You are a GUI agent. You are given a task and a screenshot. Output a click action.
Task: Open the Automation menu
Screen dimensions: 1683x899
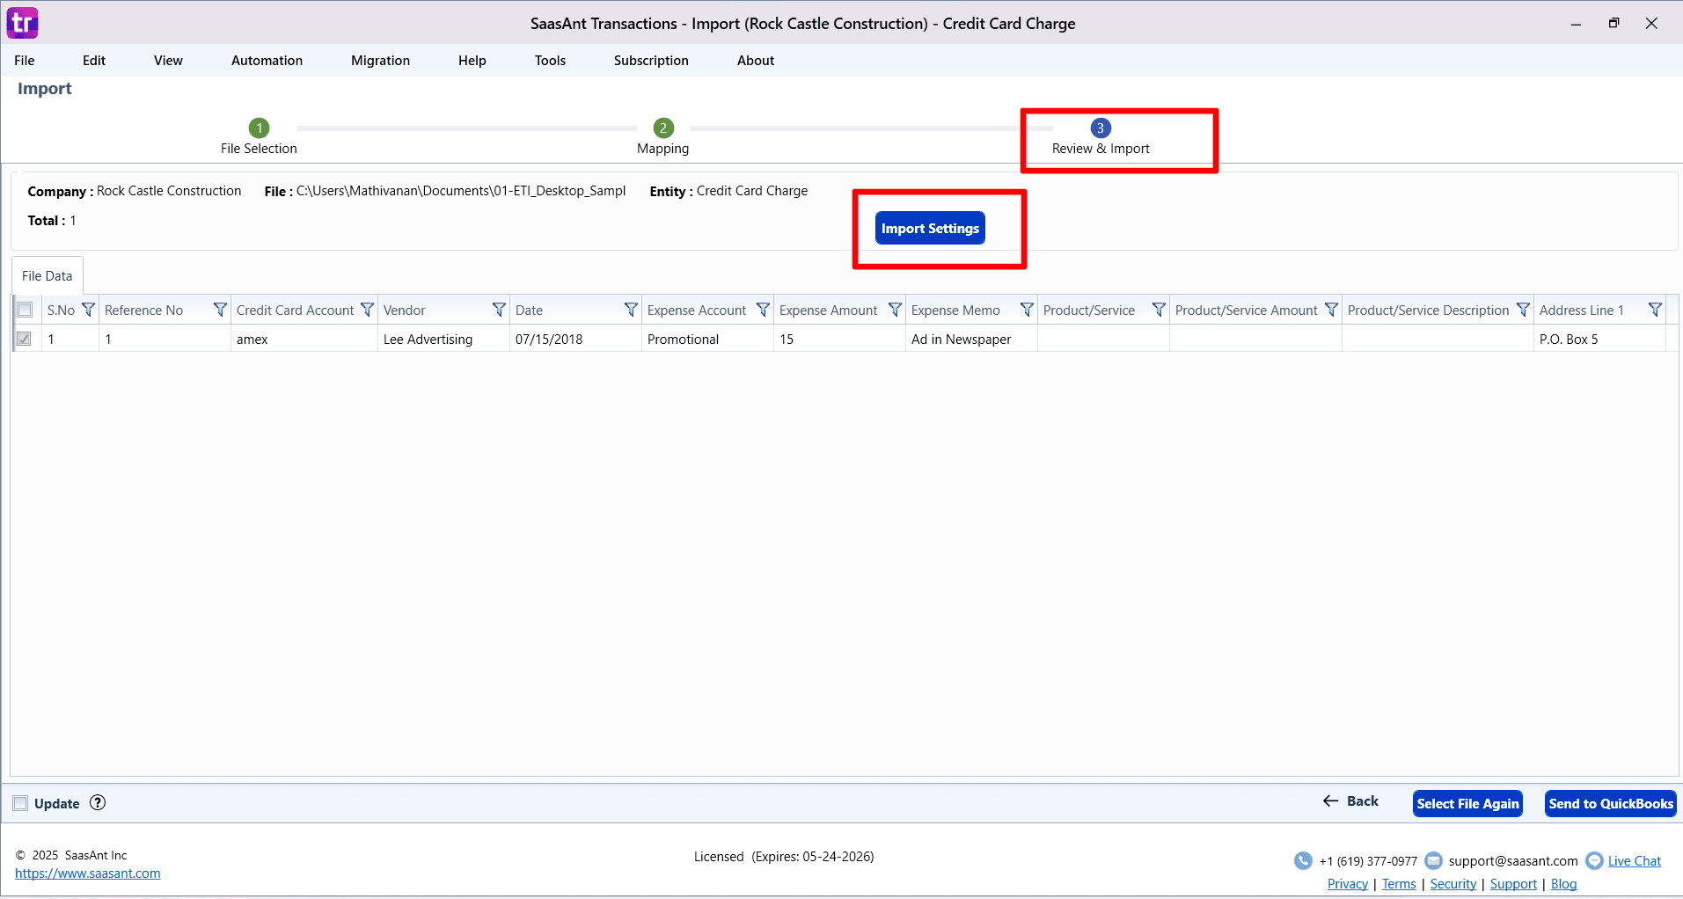267,61
